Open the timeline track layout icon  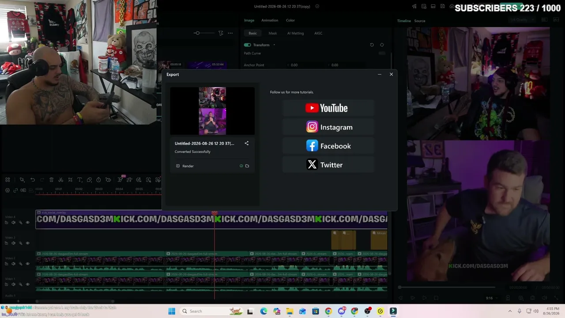coord(8,180)
